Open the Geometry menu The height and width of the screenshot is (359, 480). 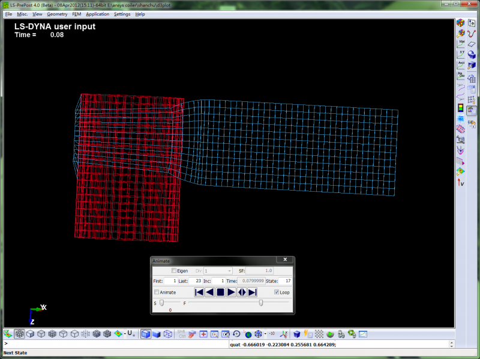coord(57,14)
